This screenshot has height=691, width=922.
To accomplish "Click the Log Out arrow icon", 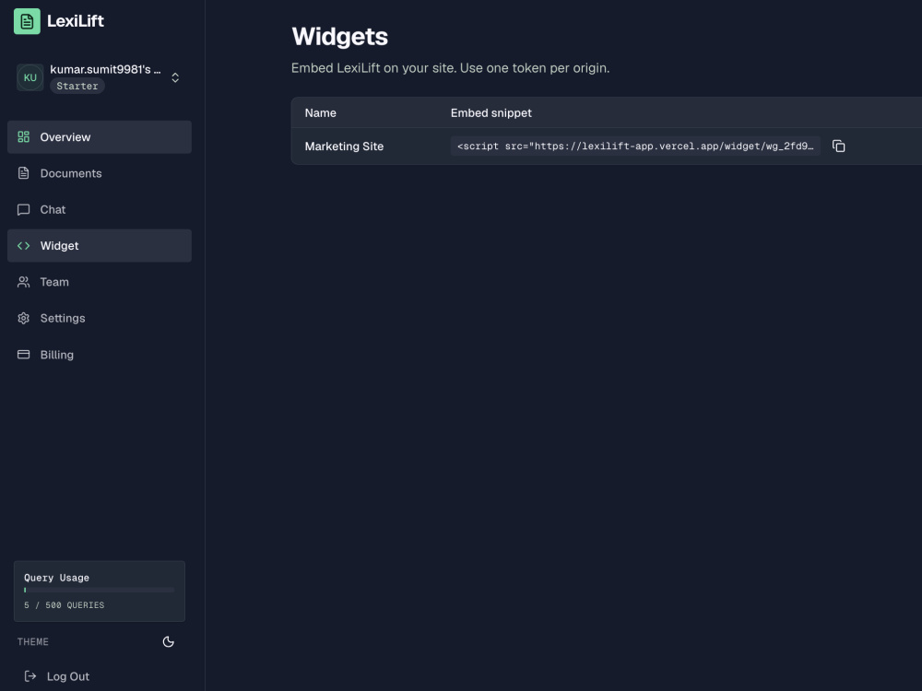I will pyautogui.click(x=30, y=676).
